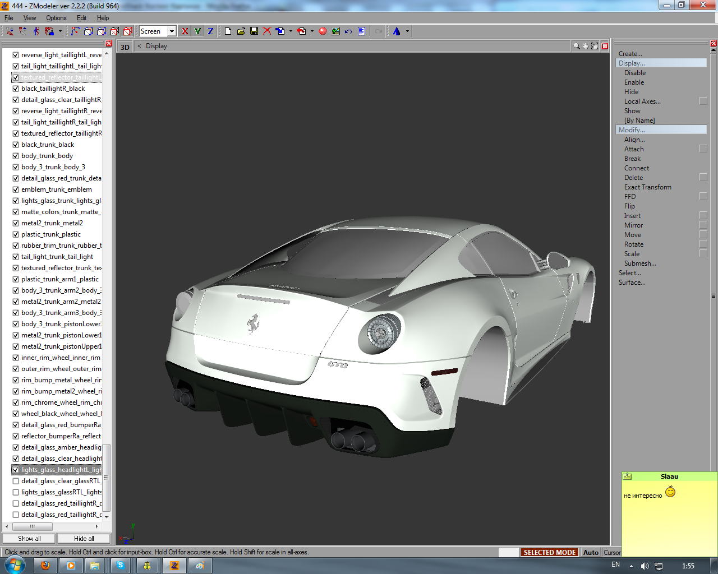The height and width of the screenshot is (574, 718).
Task: Open Firefox from the taskbar
Action: click(x=45, y=566)
